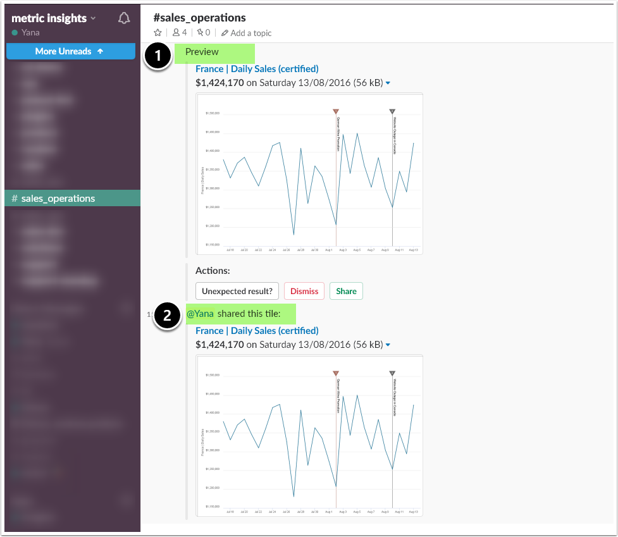
Task: Click red event marker in bottom chart
Action: 336,373
